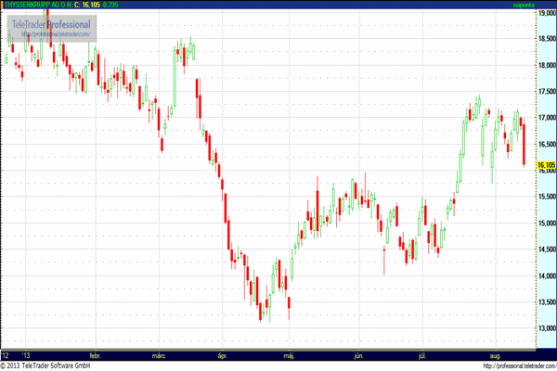
Task: Click the 13,000 price axis label
Action: click(546, 329)
